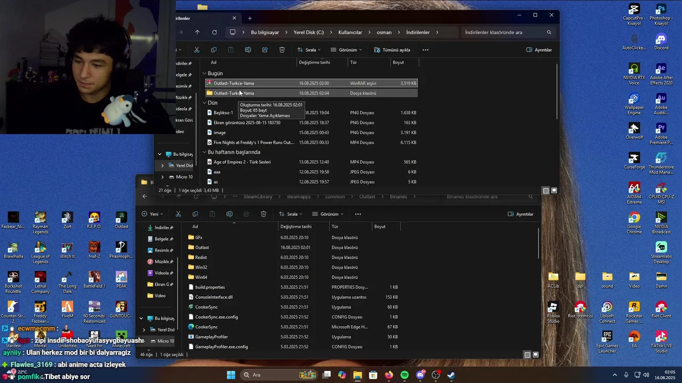Open Firefox from the taskbar
The width and height of the screenshot is (682, 383).
coord(389,375)
